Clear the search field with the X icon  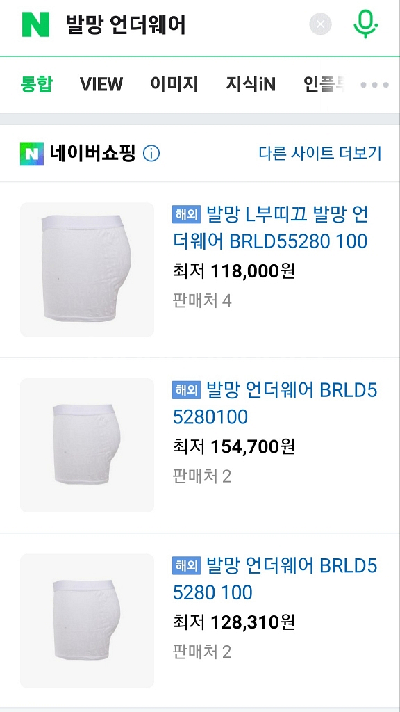[320, 24]
